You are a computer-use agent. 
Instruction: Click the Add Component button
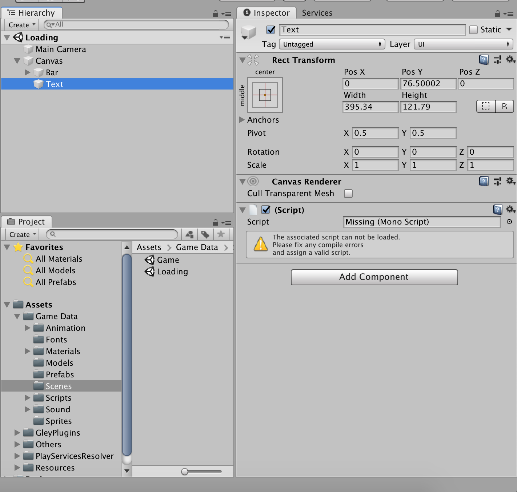point(374,277)
